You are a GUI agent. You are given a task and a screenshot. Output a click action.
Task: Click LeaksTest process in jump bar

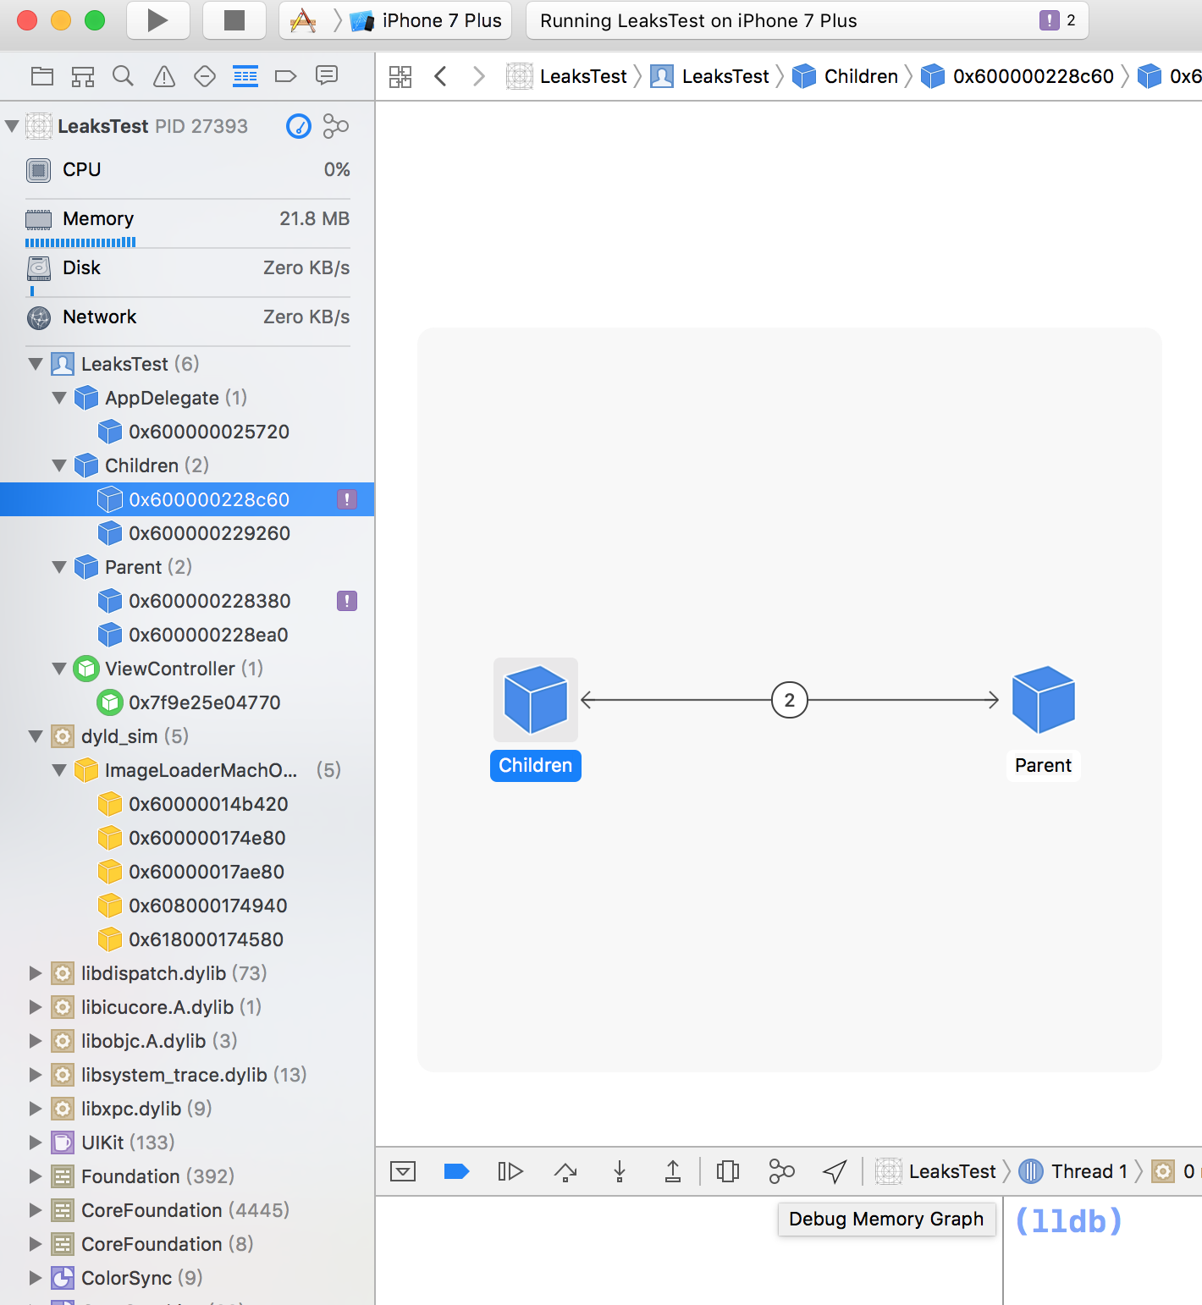tap(566, 76)
